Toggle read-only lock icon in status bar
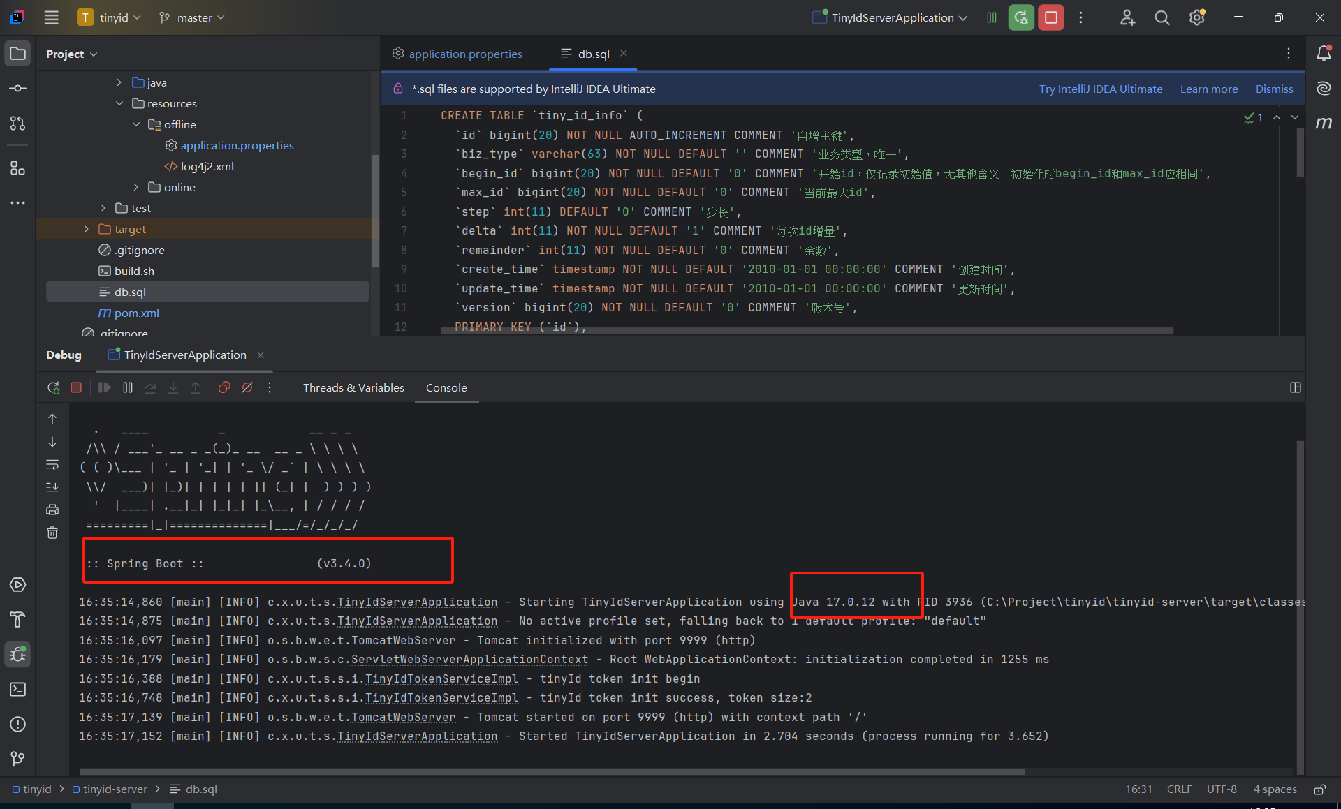 pos(1319,789)
